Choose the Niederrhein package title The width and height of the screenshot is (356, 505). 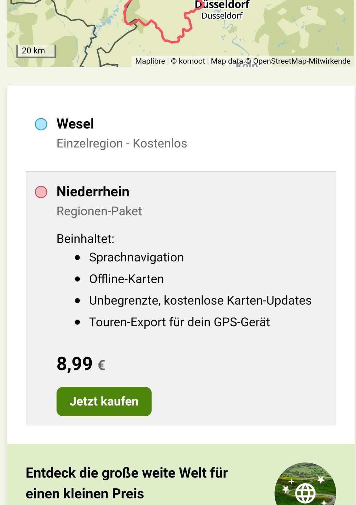(93, 192)
